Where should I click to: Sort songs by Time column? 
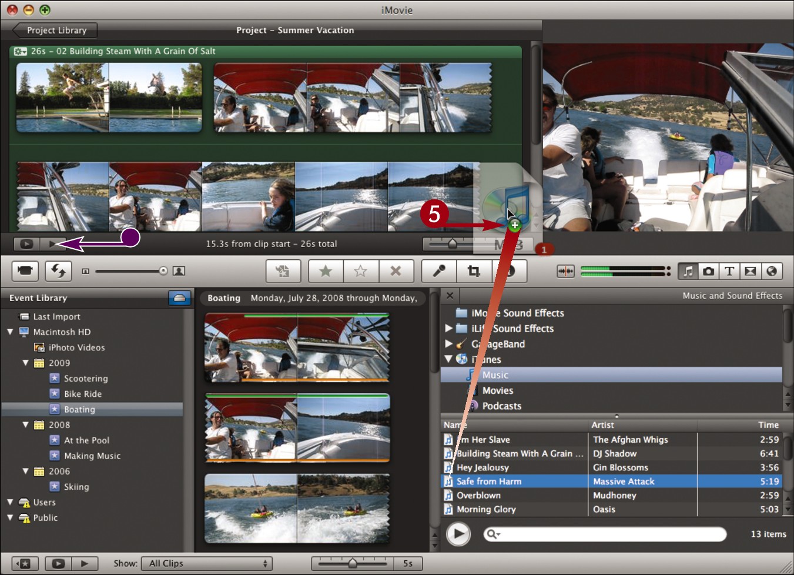pos(741,424)
